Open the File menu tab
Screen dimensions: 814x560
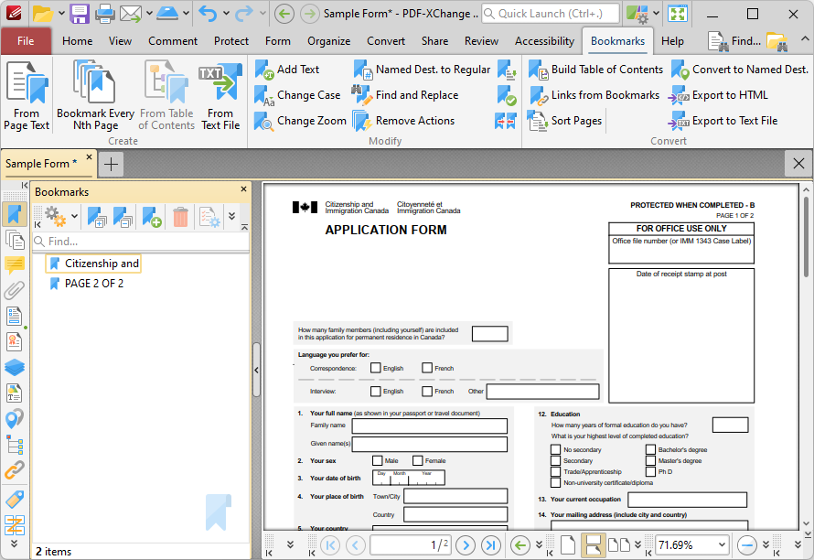click(x=26, y=41)
